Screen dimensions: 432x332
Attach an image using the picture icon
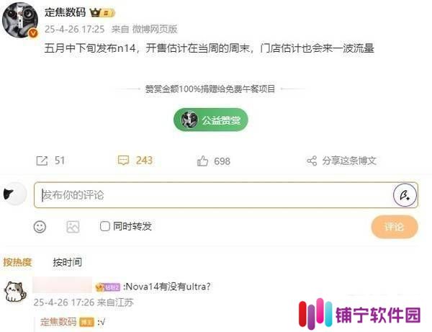point(73,227)
